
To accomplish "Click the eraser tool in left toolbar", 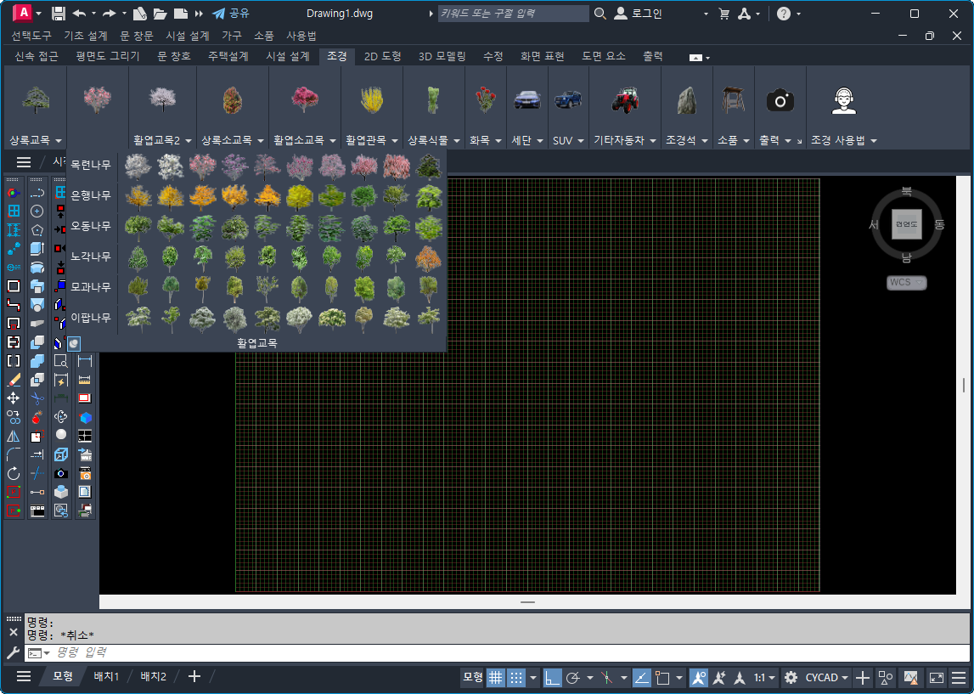I will pyautogui.click(x=14, y=380).
